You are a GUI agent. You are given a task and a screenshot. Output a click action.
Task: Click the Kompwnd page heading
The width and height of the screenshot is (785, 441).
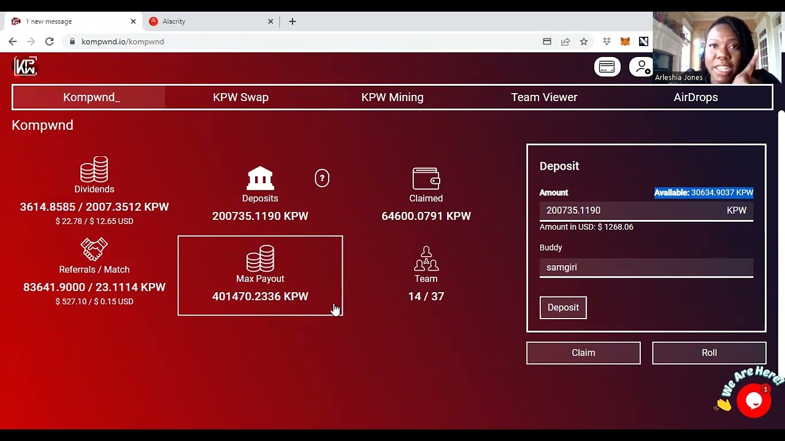click(x=42, y=125)
